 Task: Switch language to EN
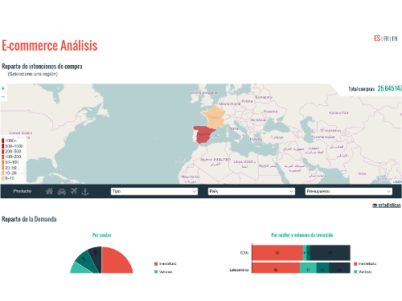[x=395, y=39]
